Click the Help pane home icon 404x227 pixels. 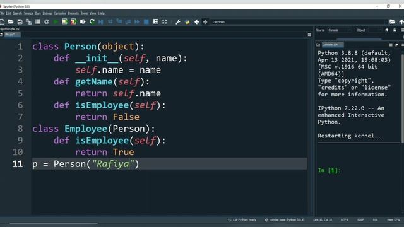pos(386,30)
